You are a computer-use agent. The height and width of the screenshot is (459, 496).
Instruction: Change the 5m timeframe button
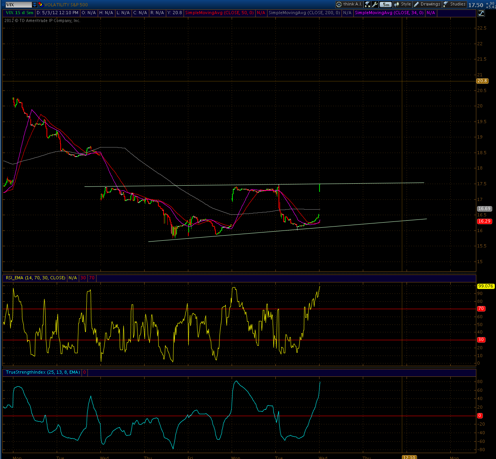tap(386, 4)
